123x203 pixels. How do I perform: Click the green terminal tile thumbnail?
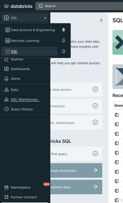tap(118, 42)
